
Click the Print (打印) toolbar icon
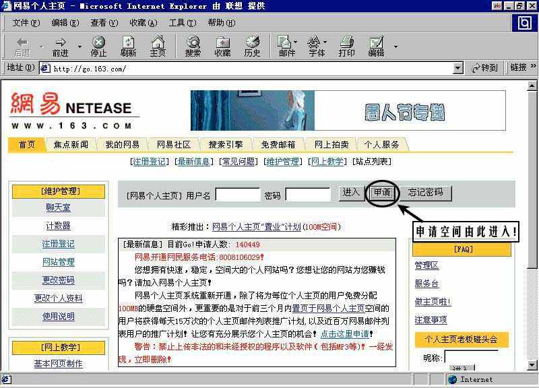click(346, 45)
